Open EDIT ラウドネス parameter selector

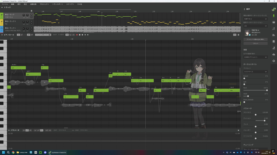click(x=60, y=130)
